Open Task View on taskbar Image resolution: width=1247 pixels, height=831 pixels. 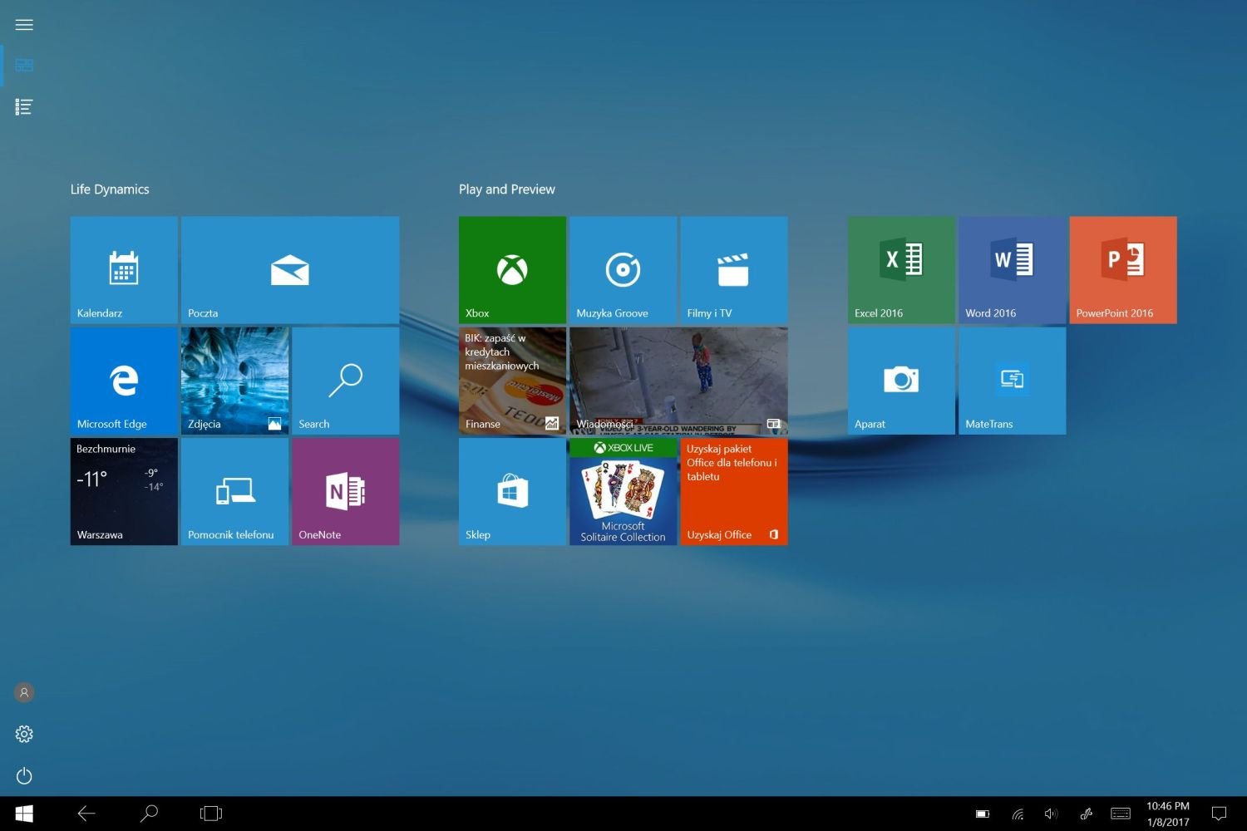[211, 814]
